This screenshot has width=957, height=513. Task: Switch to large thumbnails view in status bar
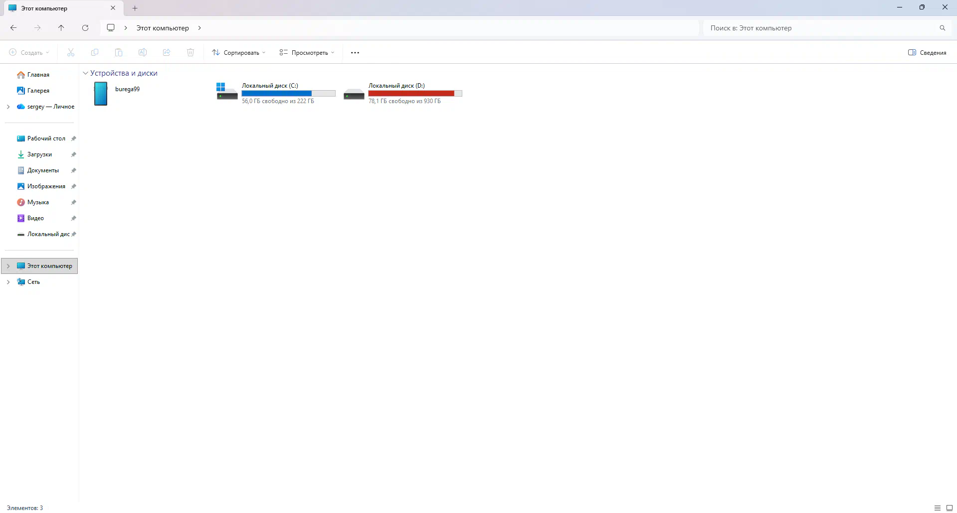(x=950, y=508)
